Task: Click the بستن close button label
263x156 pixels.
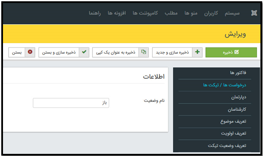Action: coord(17,53)
